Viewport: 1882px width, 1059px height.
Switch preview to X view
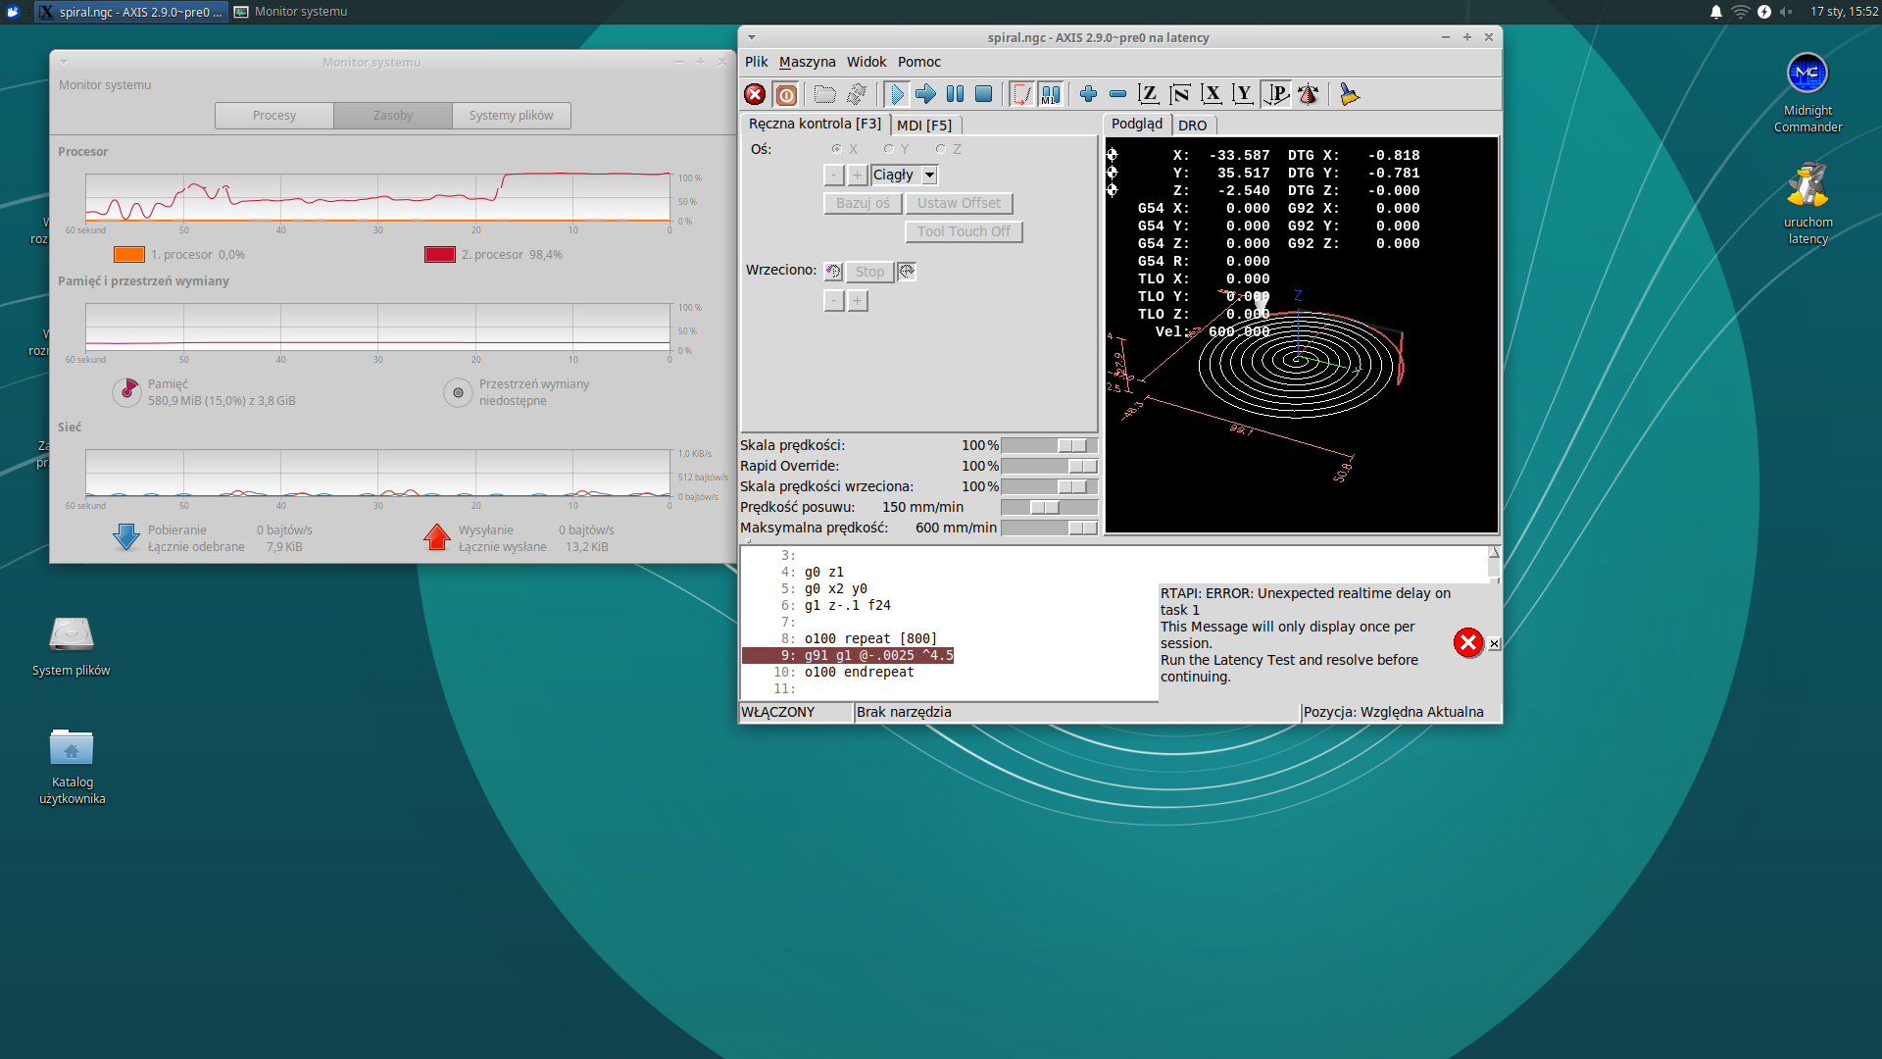[x=1212, y=94]
